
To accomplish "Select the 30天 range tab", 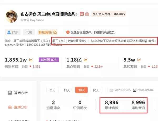I will tap(81, 90).
